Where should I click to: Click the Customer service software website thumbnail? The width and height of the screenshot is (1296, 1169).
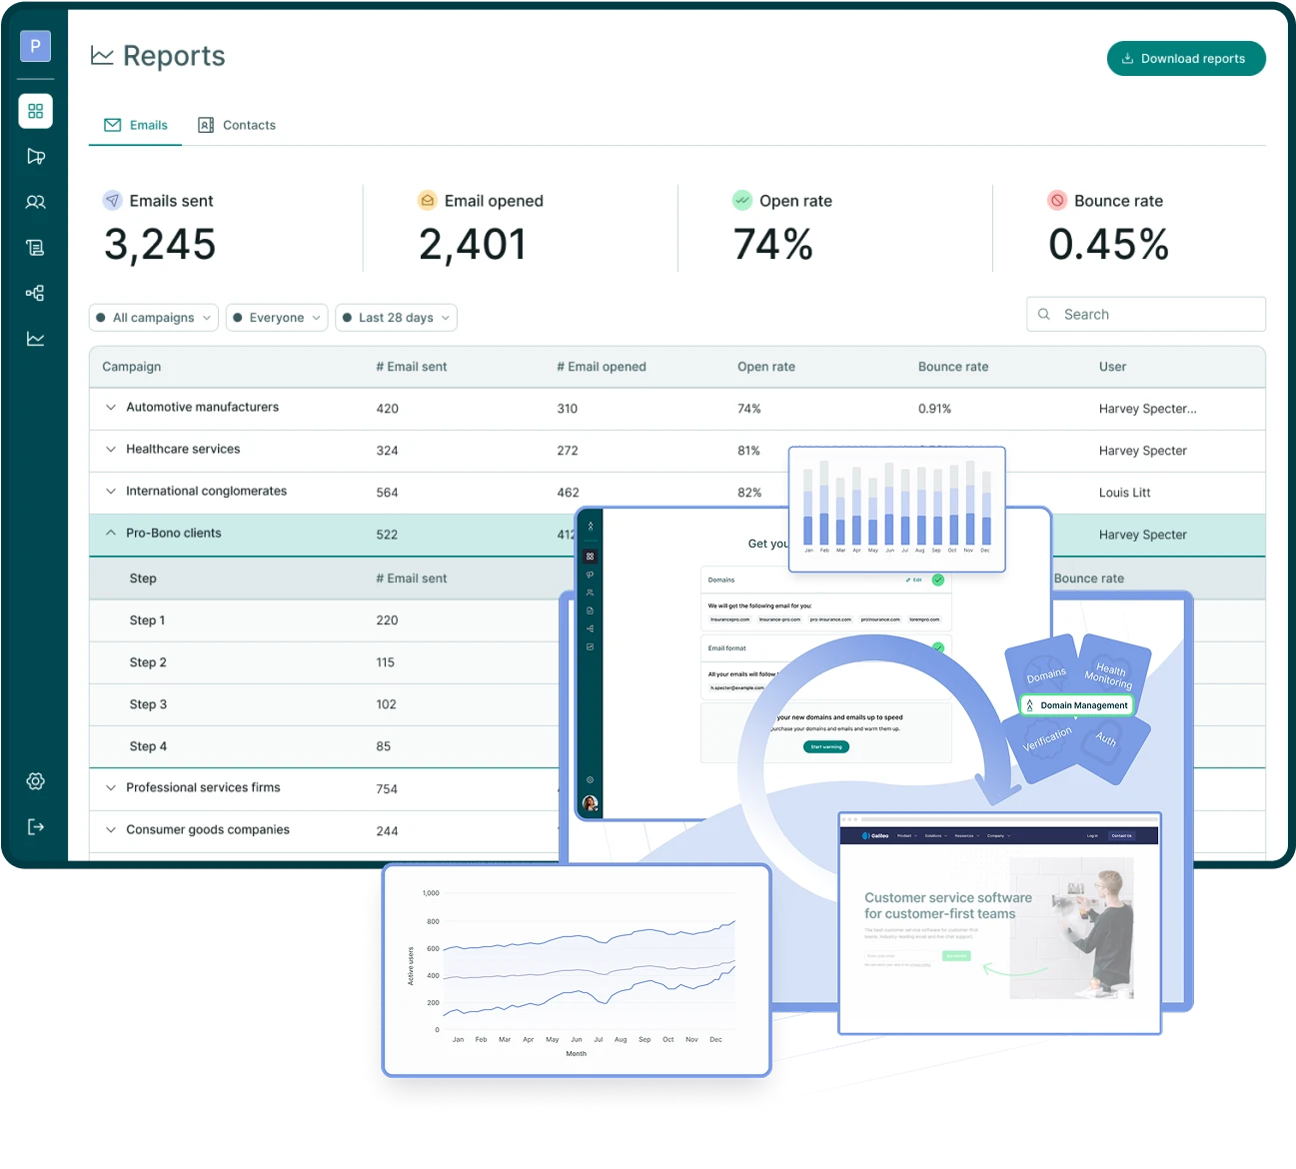(999, 923)
